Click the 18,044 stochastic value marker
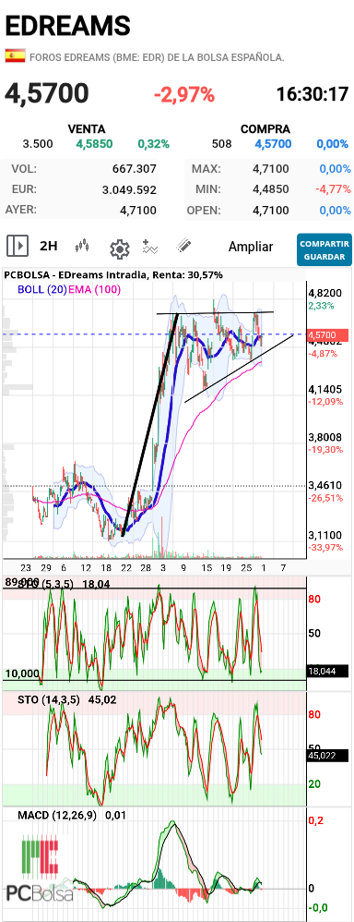 click(x=327, y=671)
